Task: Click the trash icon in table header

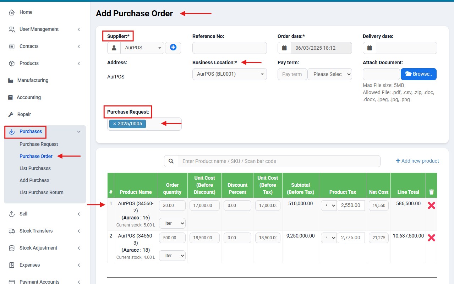Action: (x=431, y=192)
